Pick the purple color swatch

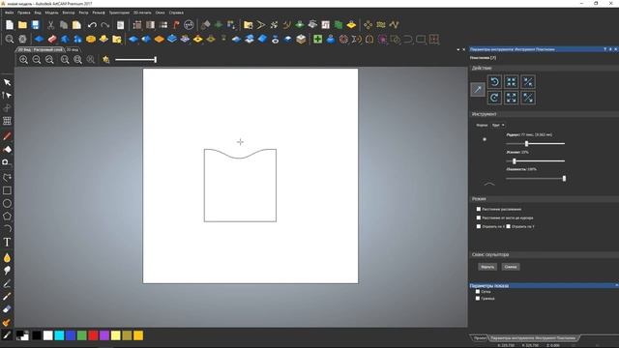pyautogui.click(x=104, y=335)
